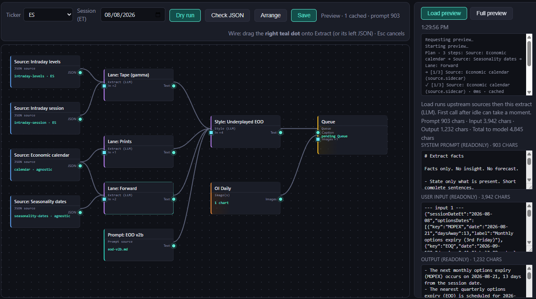Screen dimensions: 536x299
Task: Select the Queue node title
Action: (x=328, y=122)
